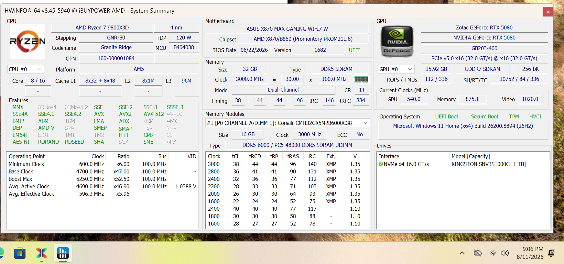Click the 4 nm process field
This screenshot has width=564, height=264.
point(176,28)
